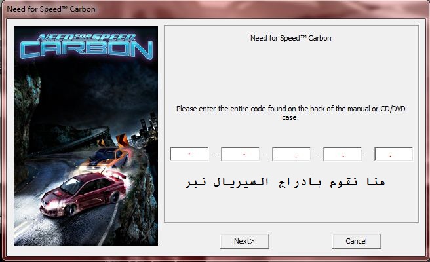Click the Arabic caption below code fields
430x262 pixels.
284,183
